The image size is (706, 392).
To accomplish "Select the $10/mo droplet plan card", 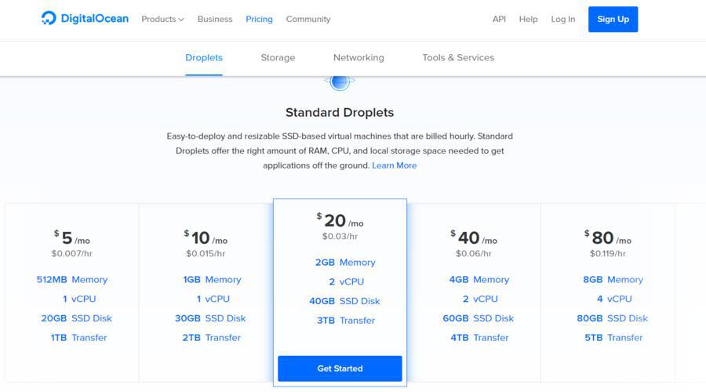I will tap(206, 292).
